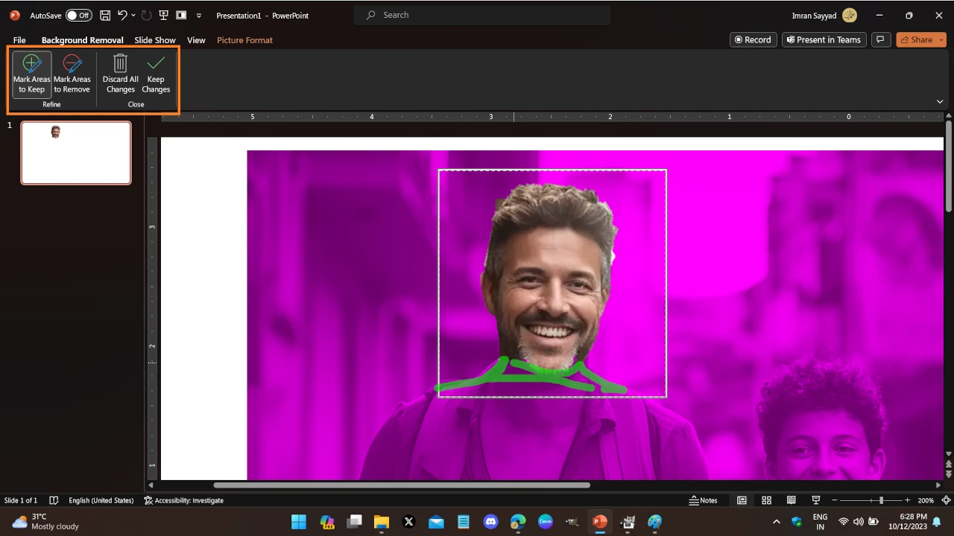This screenshot has height=536, width=954.
Task: Save the presentation with the floppy disk icon
Action: pyautogui.click(x=105, y=15)
